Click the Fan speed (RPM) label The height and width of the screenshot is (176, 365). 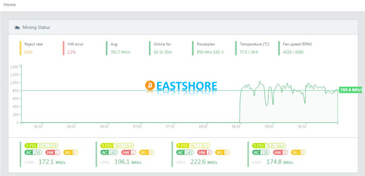coord(297,44)
